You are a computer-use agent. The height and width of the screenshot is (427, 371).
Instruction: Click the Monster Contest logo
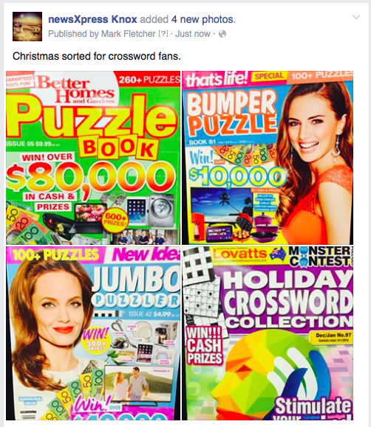(x=321, y=256)
